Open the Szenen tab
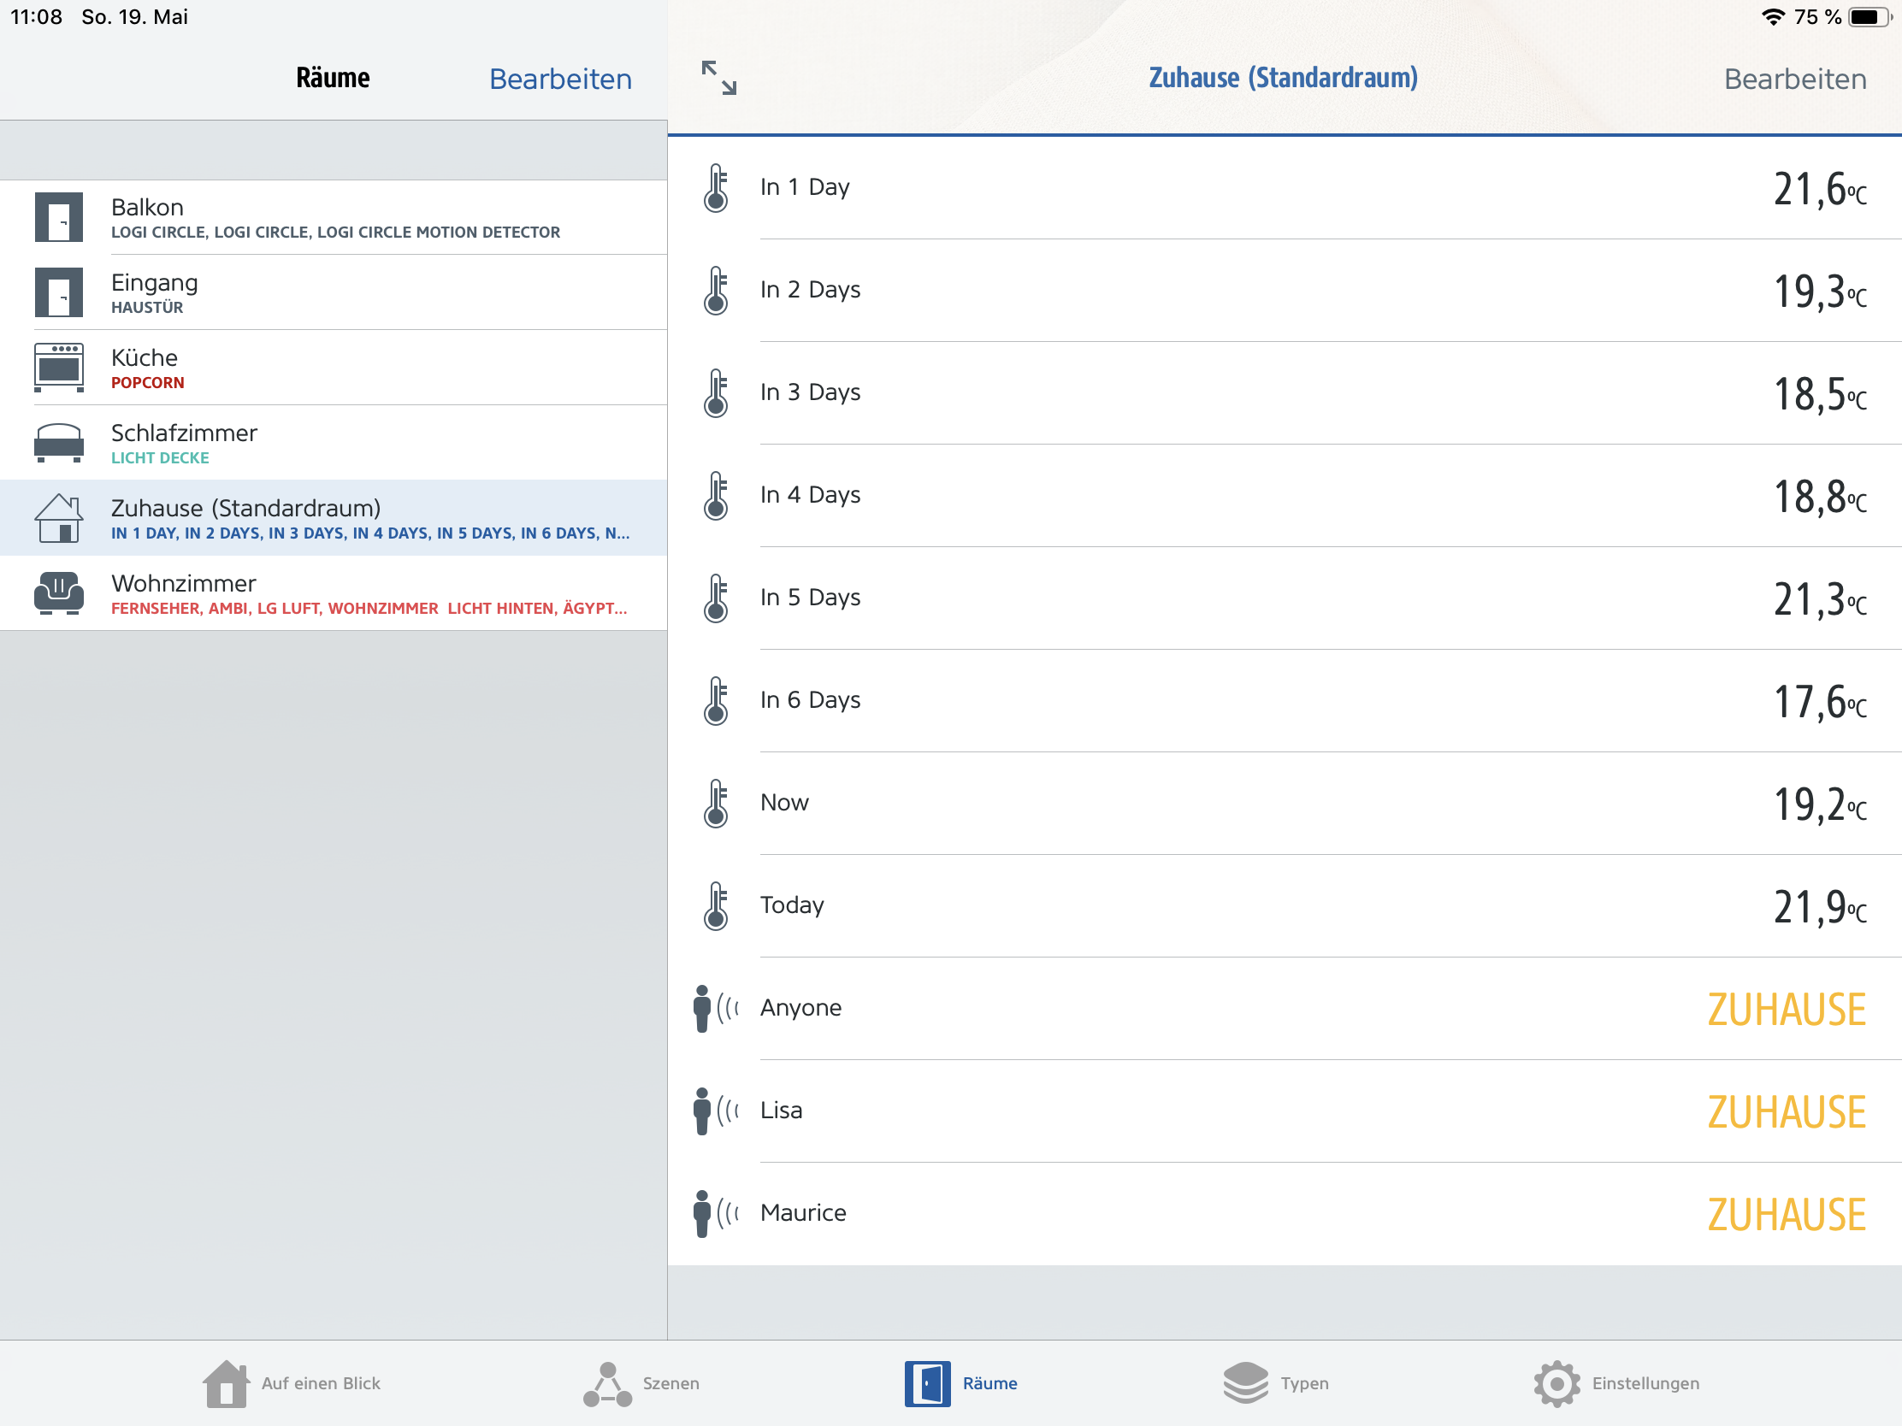Image resolution: width=1902 pixels, height=1426 pixels. point(641,1383)
